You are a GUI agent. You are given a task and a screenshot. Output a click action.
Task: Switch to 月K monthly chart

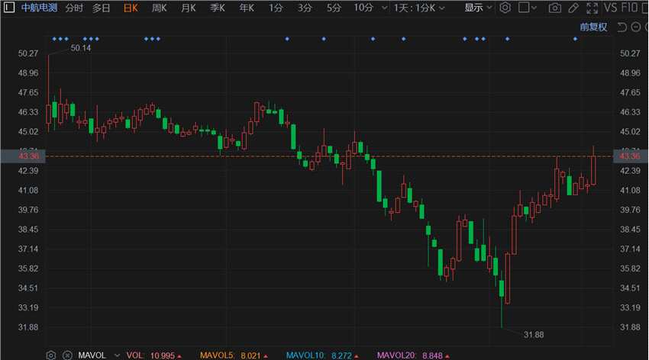click(x=189, y=8)
